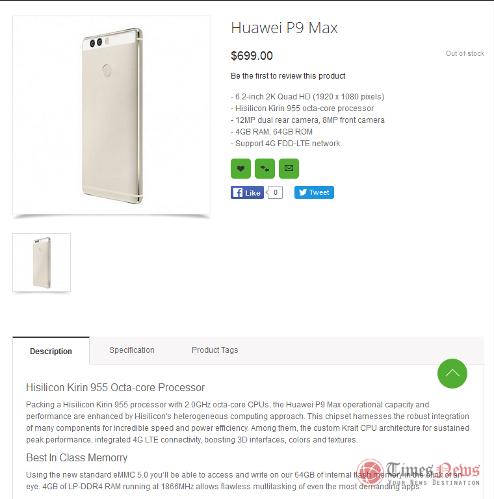494x499 pixels.
Task: Click the Facebook like count bubble
Action: [275, 192]
